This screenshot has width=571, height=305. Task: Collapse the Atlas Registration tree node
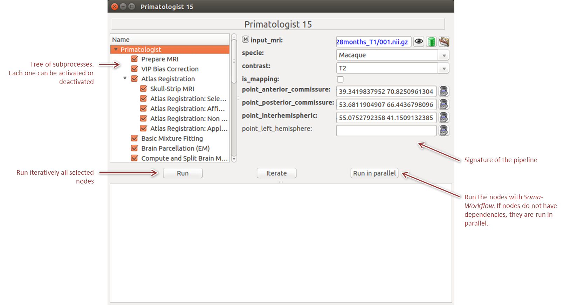coord(125,78)
